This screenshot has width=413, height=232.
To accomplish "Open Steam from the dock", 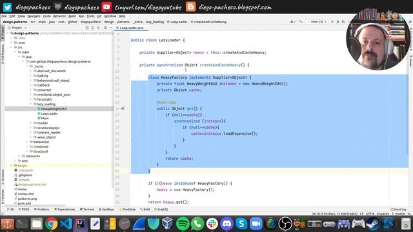I will [373, 224].
